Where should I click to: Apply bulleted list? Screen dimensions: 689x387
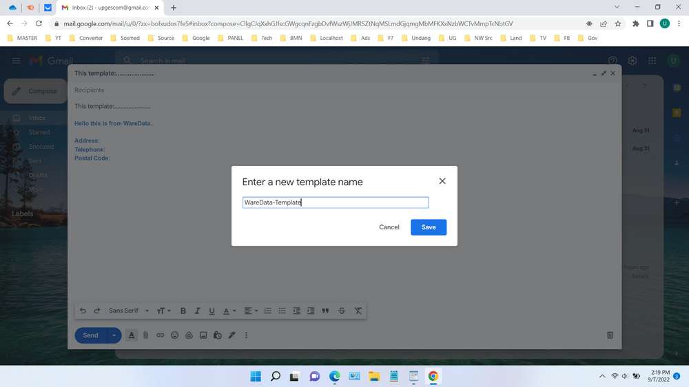(282, 311)
